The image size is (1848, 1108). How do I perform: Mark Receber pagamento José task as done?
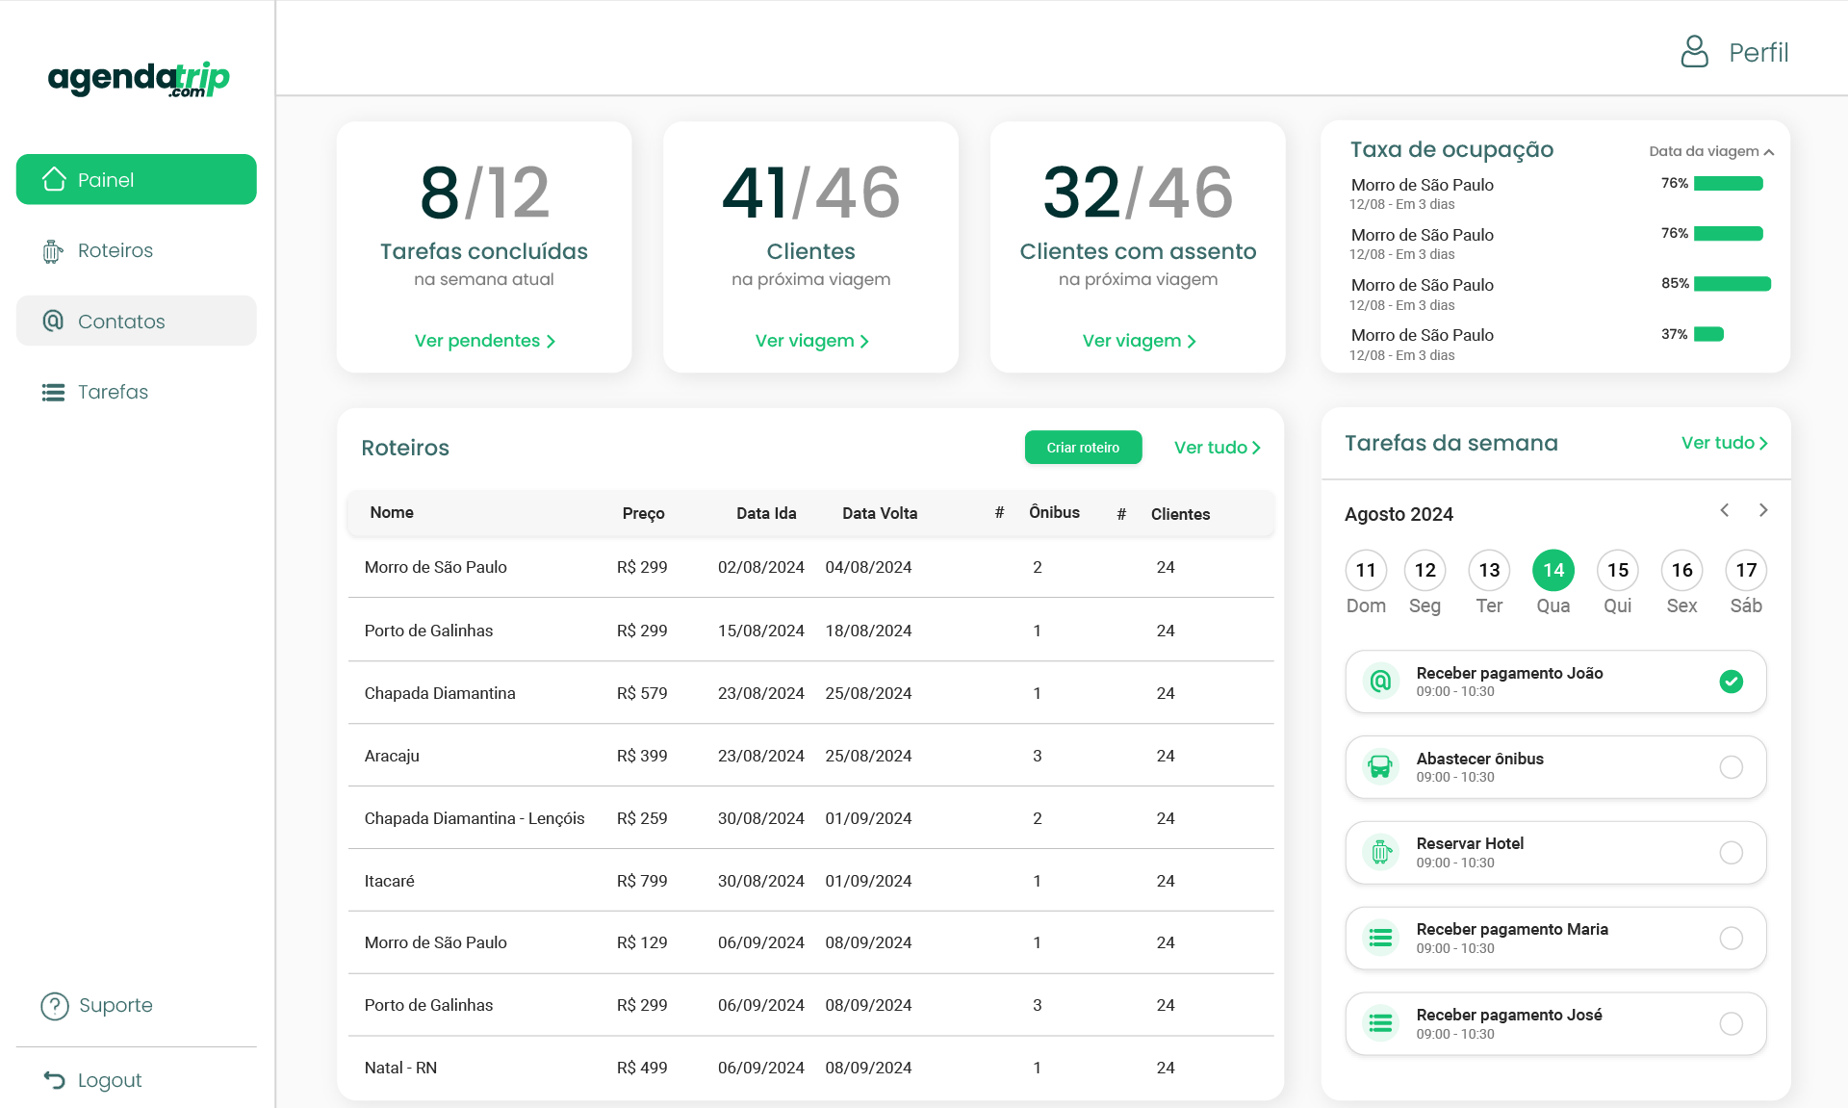(x=1731, y=1024)
